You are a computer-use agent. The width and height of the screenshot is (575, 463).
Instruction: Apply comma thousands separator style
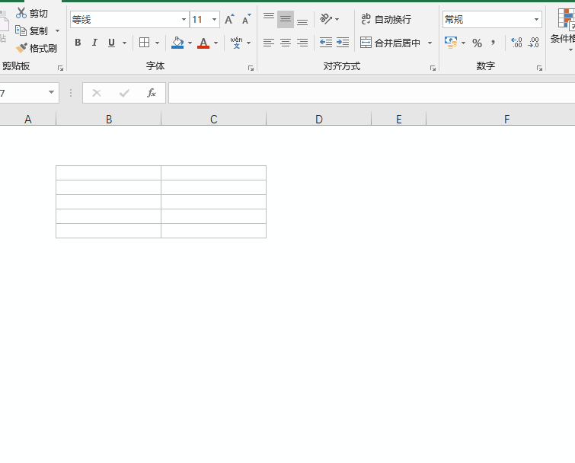[494, 43]
